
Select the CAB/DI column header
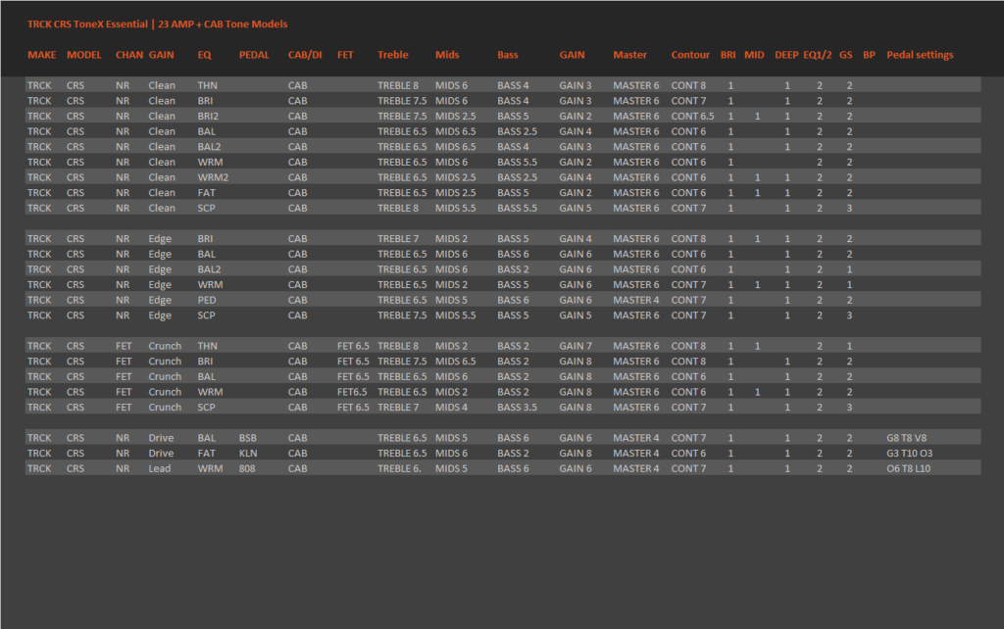[305, 55]
